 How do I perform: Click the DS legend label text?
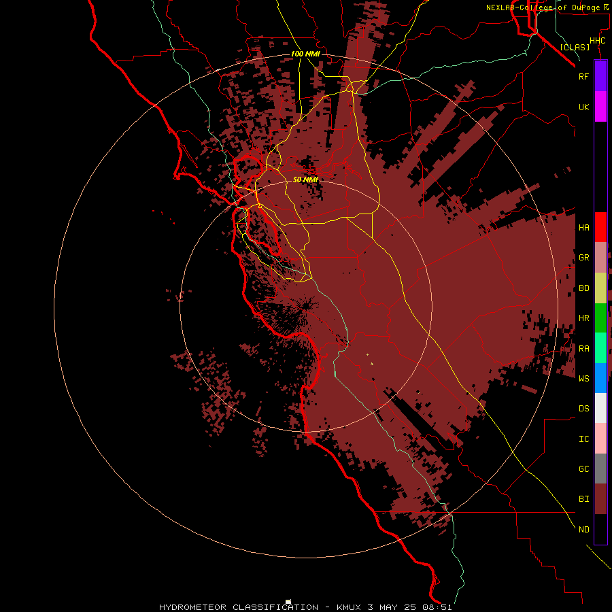coord(583,409)
